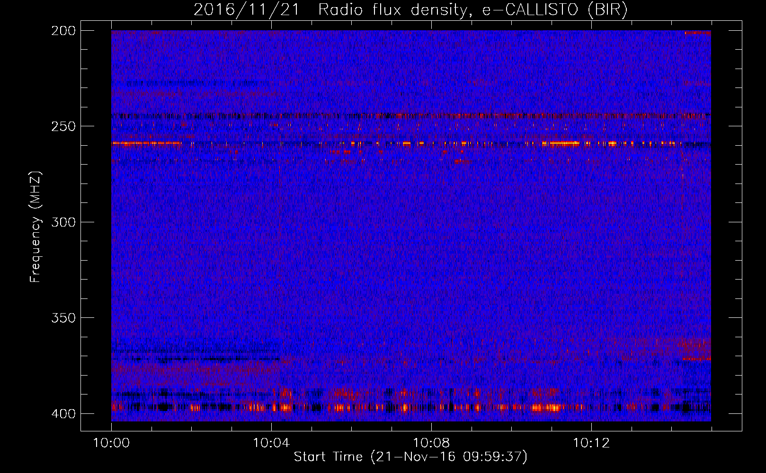766x473 pixels.
Task: Click the 10:04 time tick label
Action: (272, 443)
